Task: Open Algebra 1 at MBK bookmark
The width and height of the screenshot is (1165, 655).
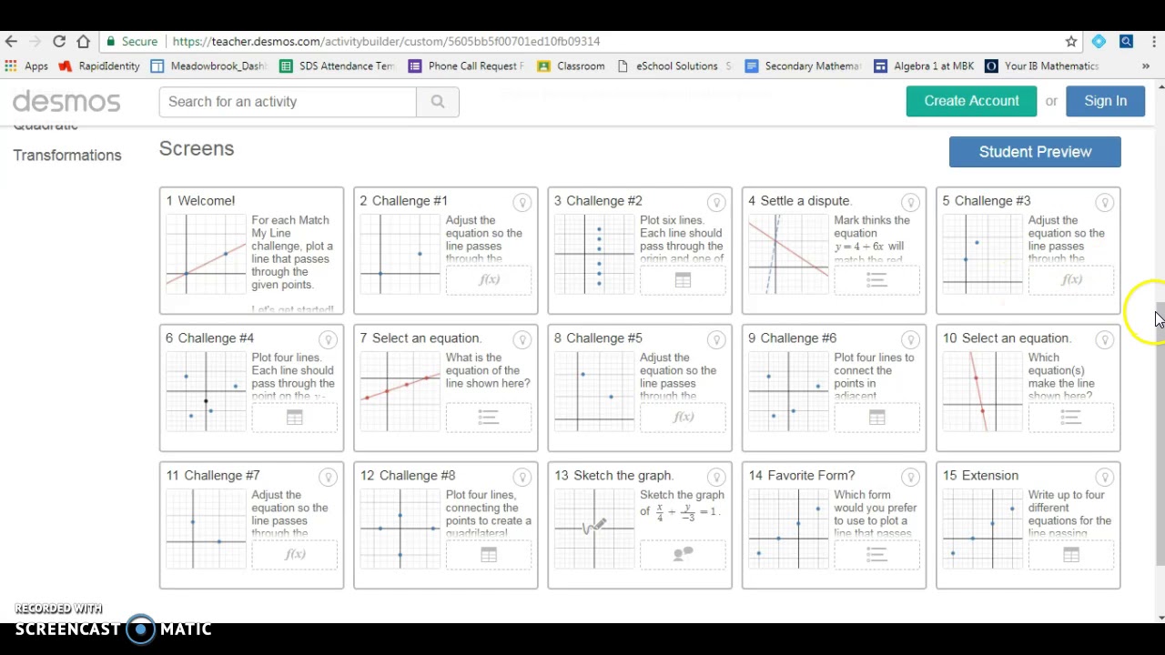Action: [x=922, y=65]
